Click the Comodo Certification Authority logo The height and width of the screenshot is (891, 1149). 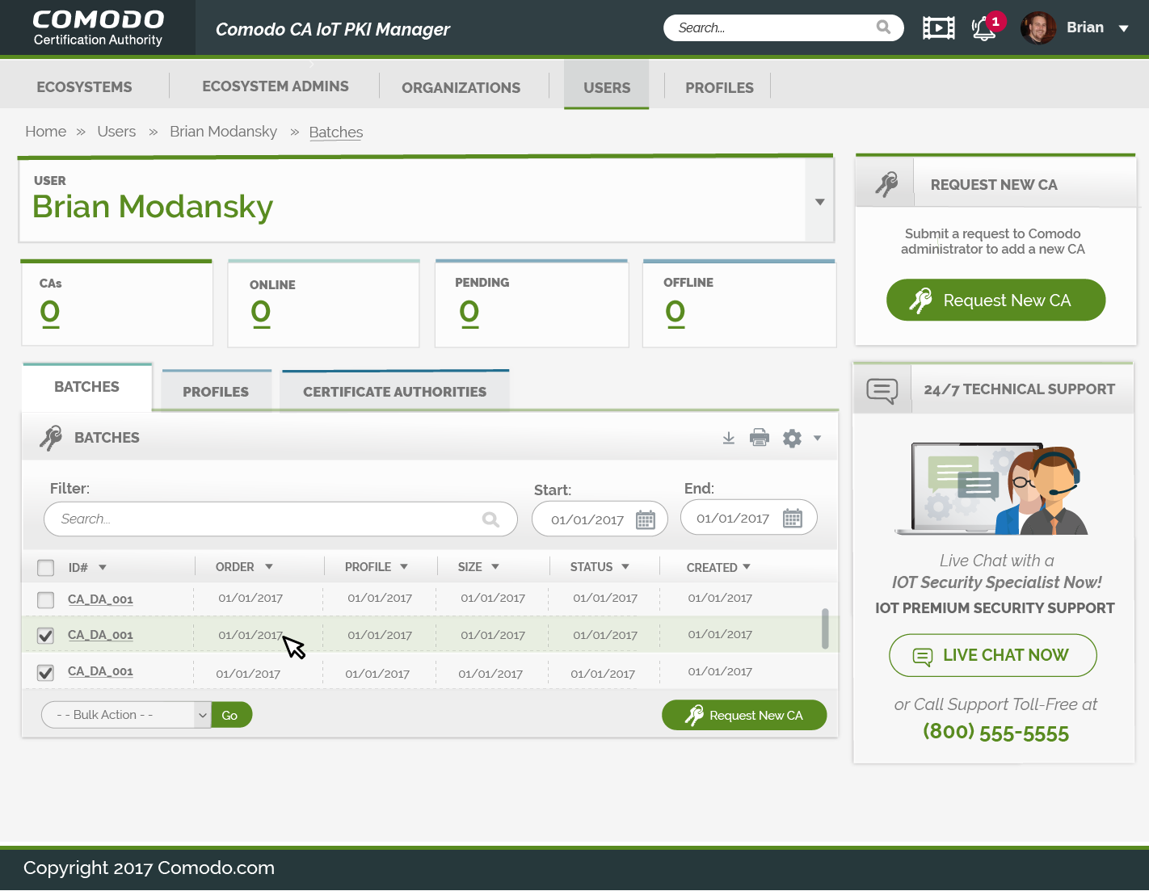pos(99,27)
